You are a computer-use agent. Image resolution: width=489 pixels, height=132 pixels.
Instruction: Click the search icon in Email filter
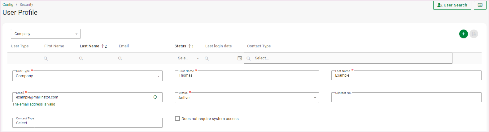coord(120,58)
